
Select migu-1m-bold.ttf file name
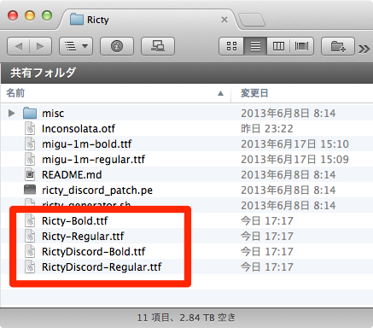click(x=87, y=144)
